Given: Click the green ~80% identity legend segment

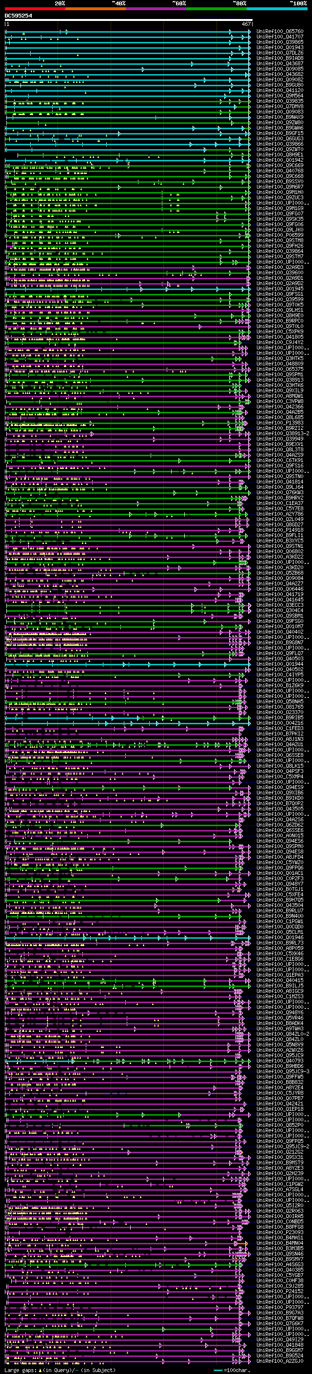Looking at the screenshot, I should coord(216,9).
